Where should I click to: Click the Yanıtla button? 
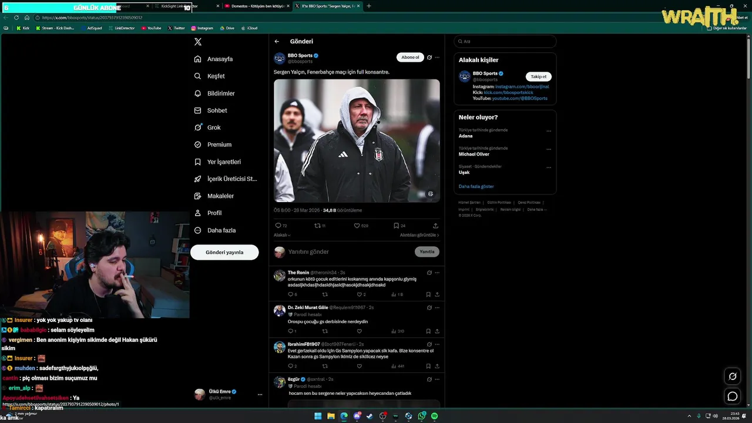(427, 252)
